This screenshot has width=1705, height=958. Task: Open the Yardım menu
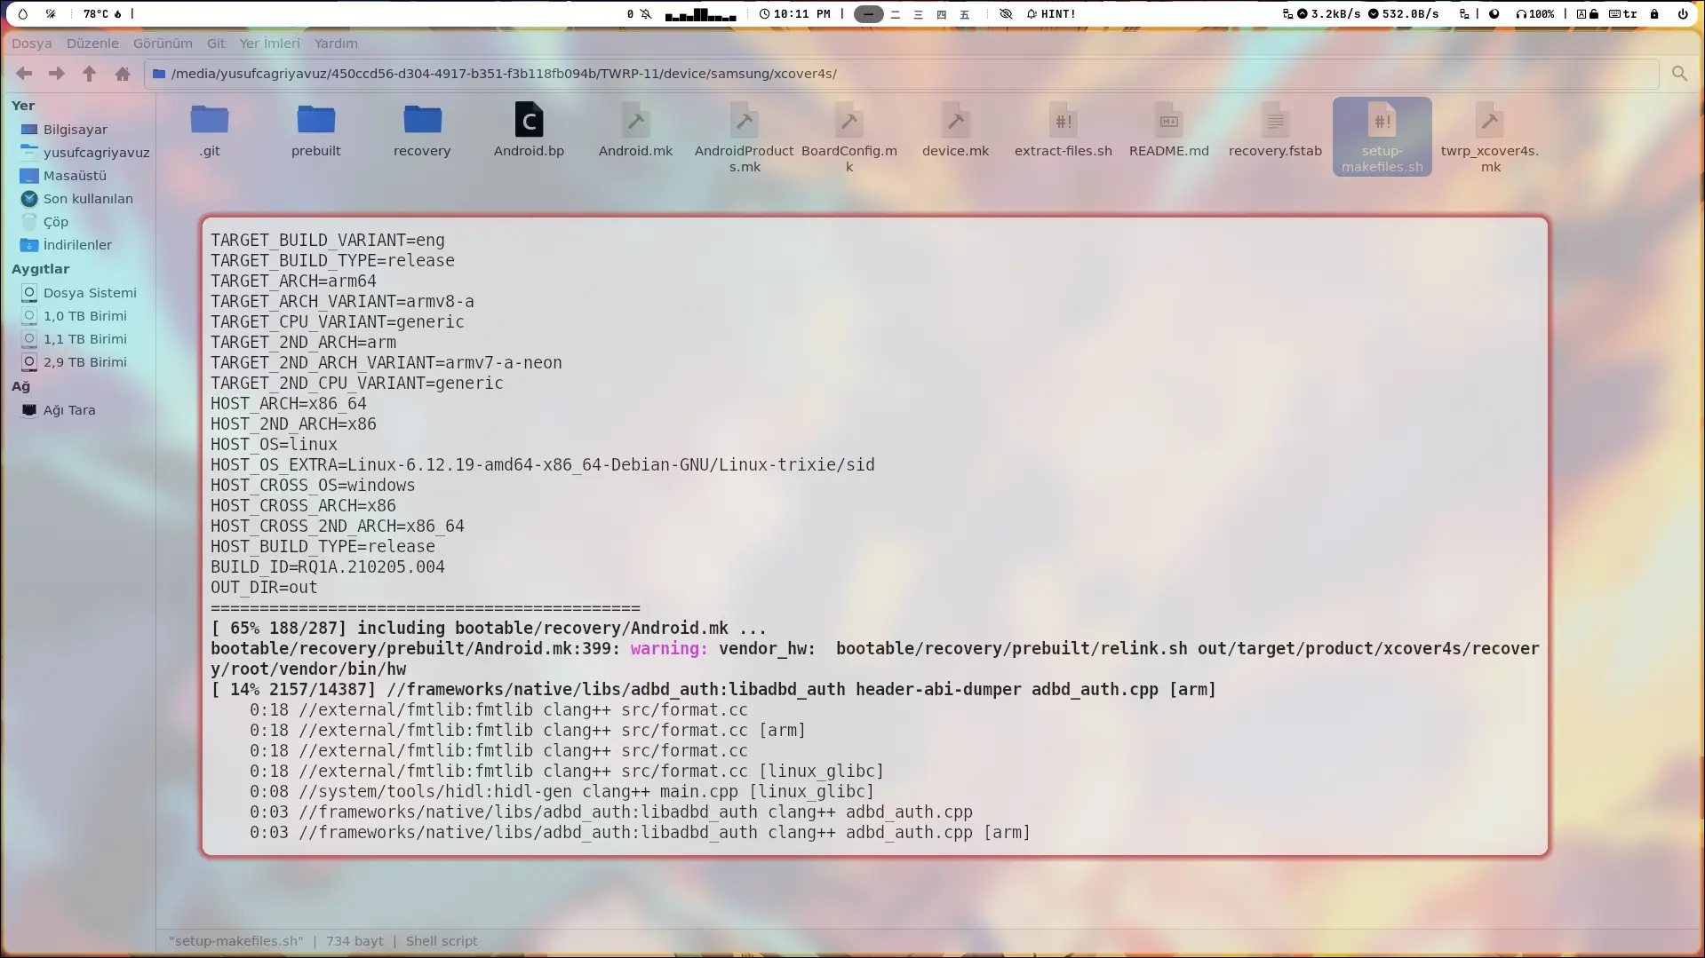pos(336,44)
